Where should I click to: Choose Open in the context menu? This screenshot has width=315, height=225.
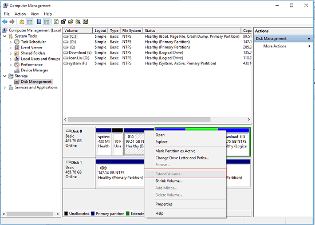pos(186,135)
